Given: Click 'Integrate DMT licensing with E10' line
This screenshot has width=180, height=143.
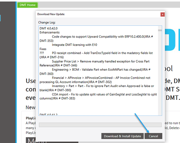Looking at the screenshot, I should coord(74,45).
